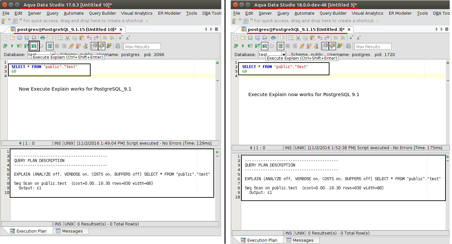This screenshot has width=452, height=244.
Task: Dismiss the shortcut bar hint, 18.0.0-dev window
Action: (377, 21)
